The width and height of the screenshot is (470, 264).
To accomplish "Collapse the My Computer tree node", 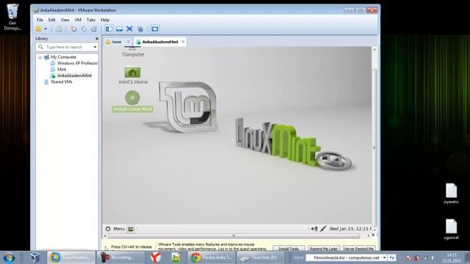I will [x=40, y=57].
